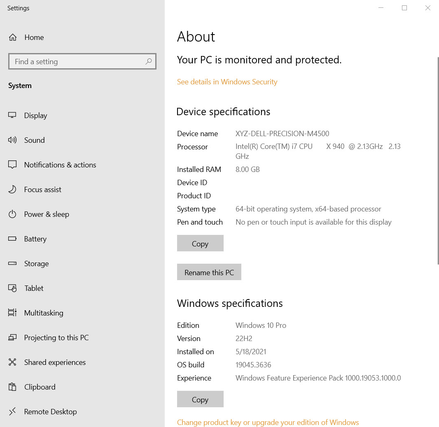439x427 pixels.
Task: Click version value 22H2
Action: coord(243,339)
